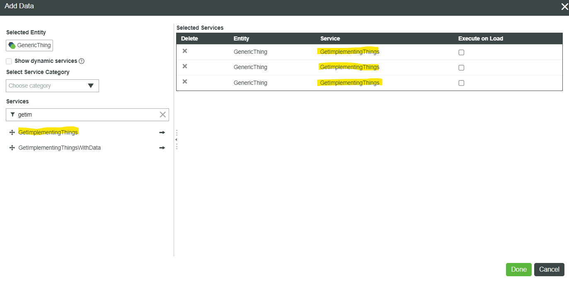The width and height of the screenshot is (569, 282).
Task: Clear the services filter with the X icon
Action: (x=162, y=115)
